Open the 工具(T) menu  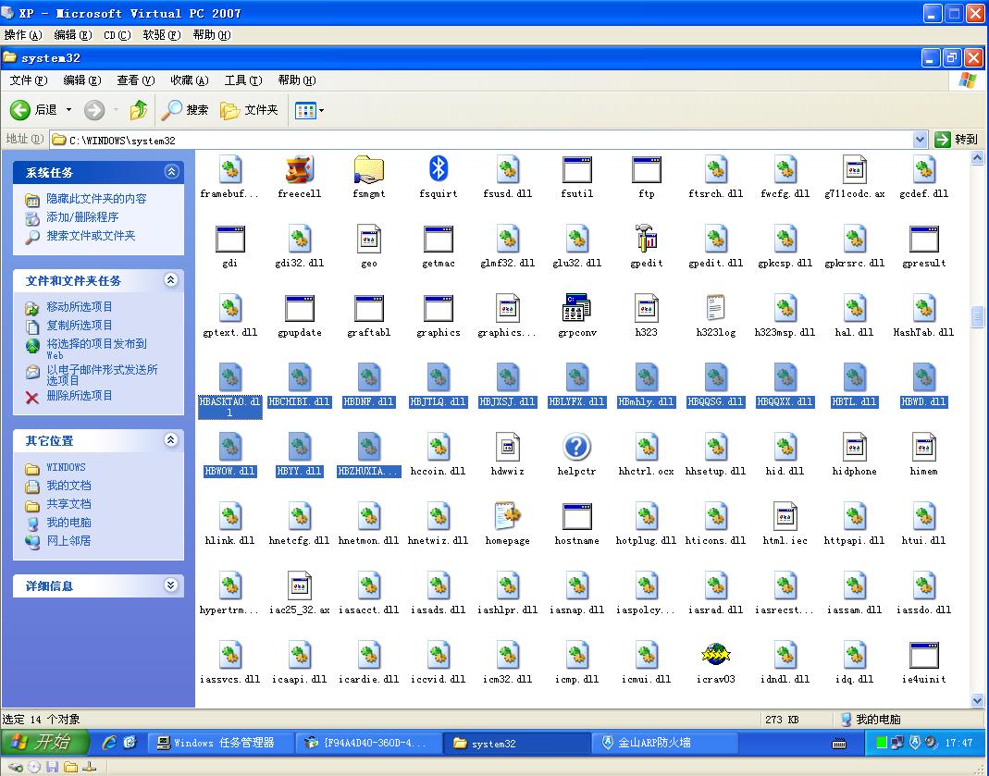(x=242, y=80)
